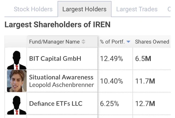Click the Fund/Manager Name sort arrows icon
175x118 pixels.
(x=83, y=42)
